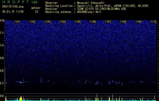159x101 pixels.
Task: Click time marker 1105
Action: (x=78, y=22)
